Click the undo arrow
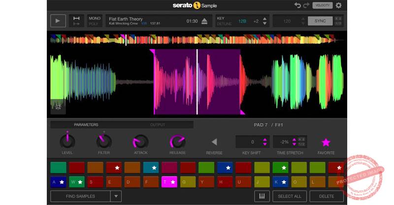The height and width of the screenshot is (205, 394). [297, 5]
